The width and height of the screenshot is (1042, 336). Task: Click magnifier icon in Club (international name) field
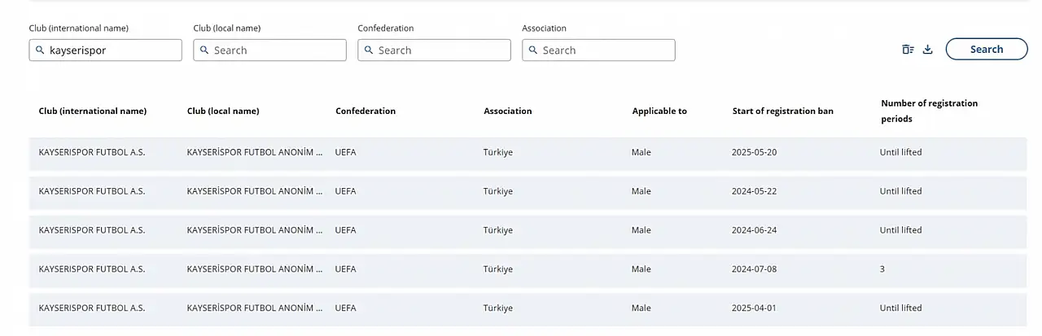click(40, 50)
